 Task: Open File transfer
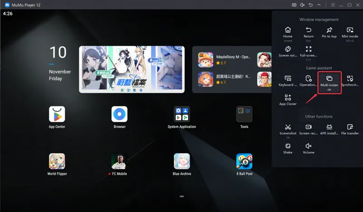(x=350, y=130)
